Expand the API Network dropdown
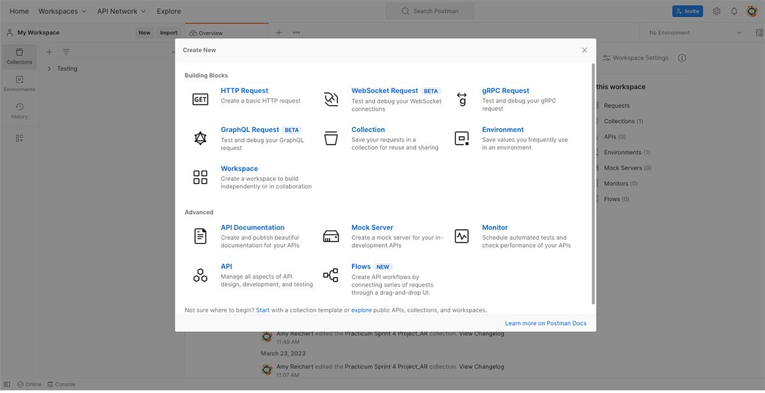The width and height of the screenshot is (765, 393). coord(121,11)
